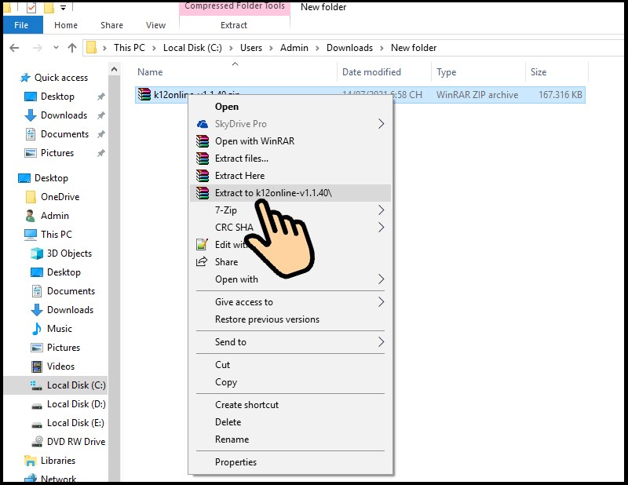Click the WinRAR icon beside Extract files...

pos(203,159)
